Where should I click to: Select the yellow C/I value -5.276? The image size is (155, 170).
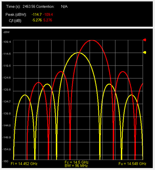tap(37, 20)
